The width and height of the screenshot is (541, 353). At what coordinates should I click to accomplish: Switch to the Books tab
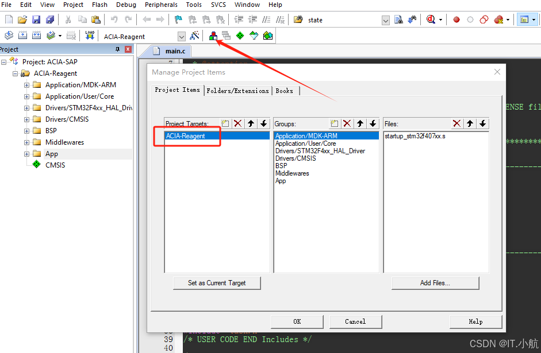(x=285, y=91)
